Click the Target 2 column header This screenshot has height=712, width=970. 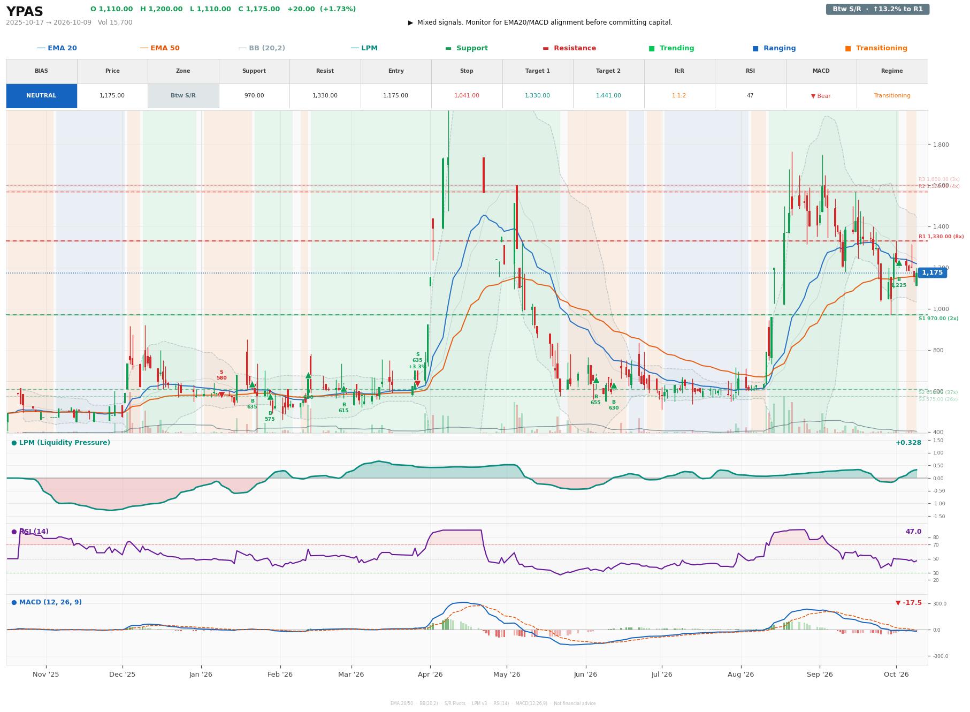[x=608, y=71]
